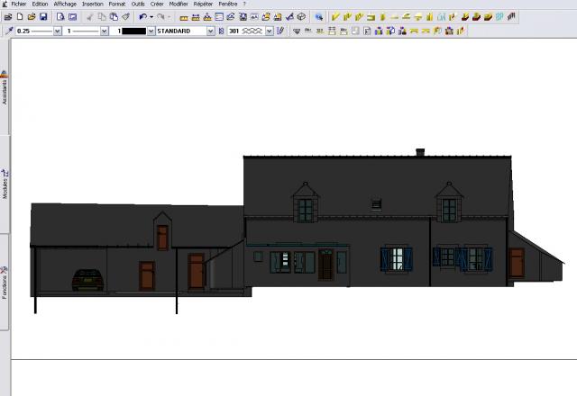Click the cyan window icon in the architecture toolbar
This screenshot has width=577, height=396.
click(x=441, y=16)
